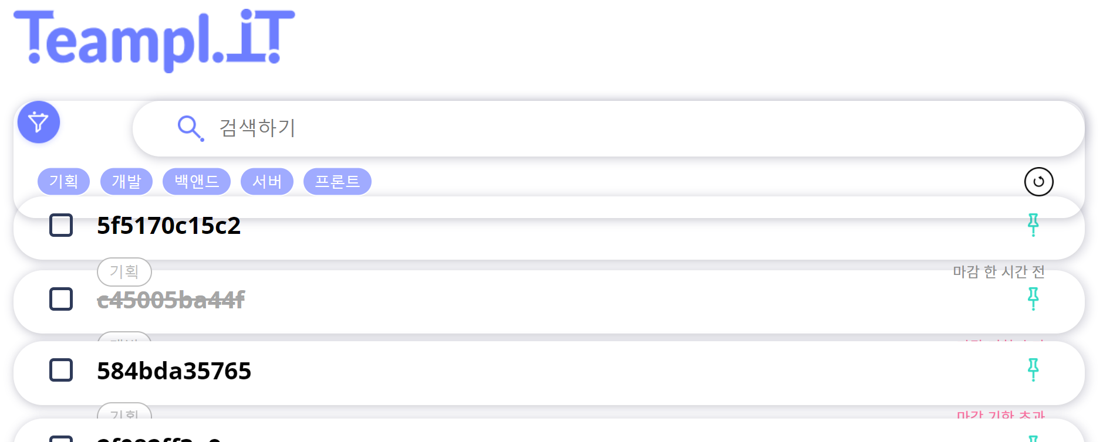Screen dimensions: 1103x442
Task: Click the 기획 label under 5f5170c15c2
Action: click(x=124, y=271)
